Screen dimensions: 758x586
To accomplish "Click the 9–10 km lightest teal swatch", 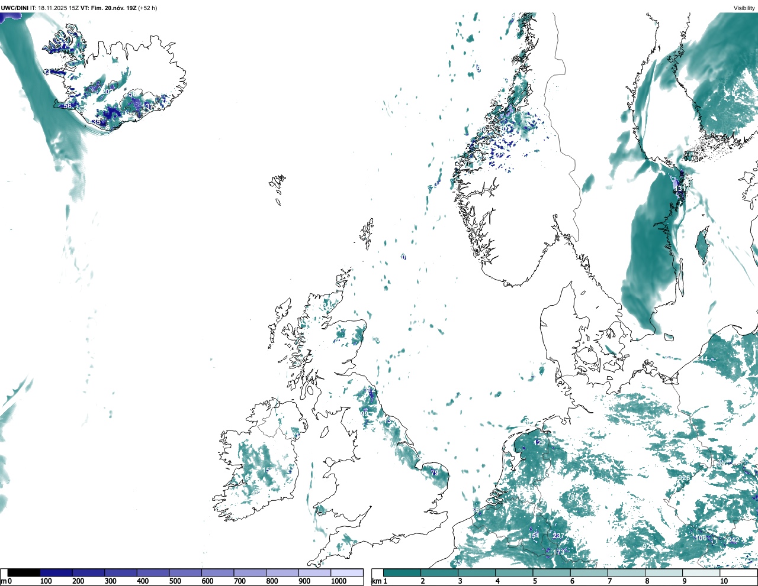I will pyautogui.click(x=702, y=572).
